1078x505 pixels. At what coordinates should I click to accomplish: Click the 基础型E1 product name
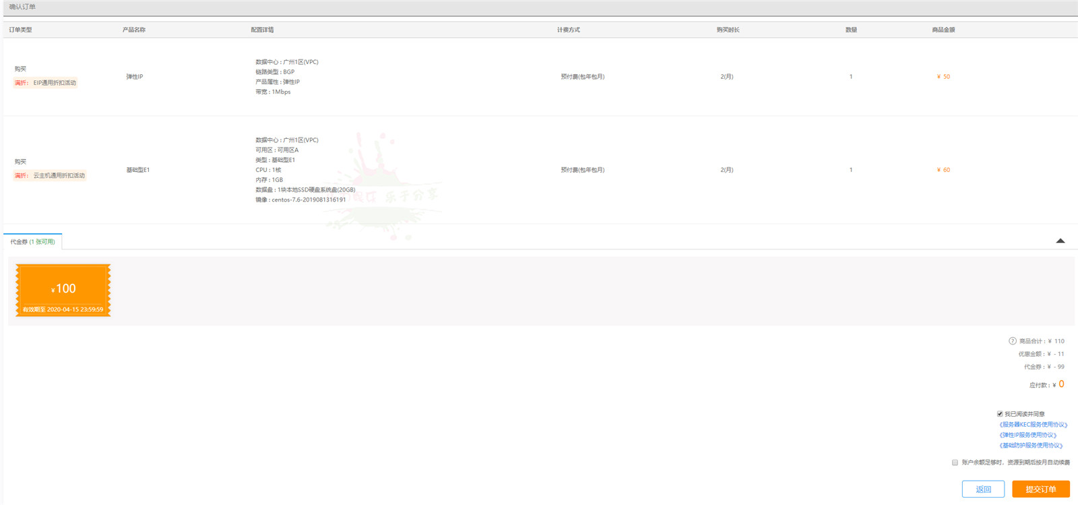(138, 170)
